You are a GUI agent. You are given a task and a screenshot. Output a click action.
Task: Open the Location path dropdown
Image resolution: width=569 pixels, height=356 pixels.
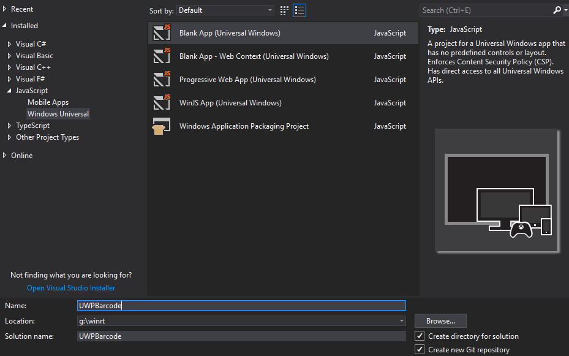coord(402,321)
